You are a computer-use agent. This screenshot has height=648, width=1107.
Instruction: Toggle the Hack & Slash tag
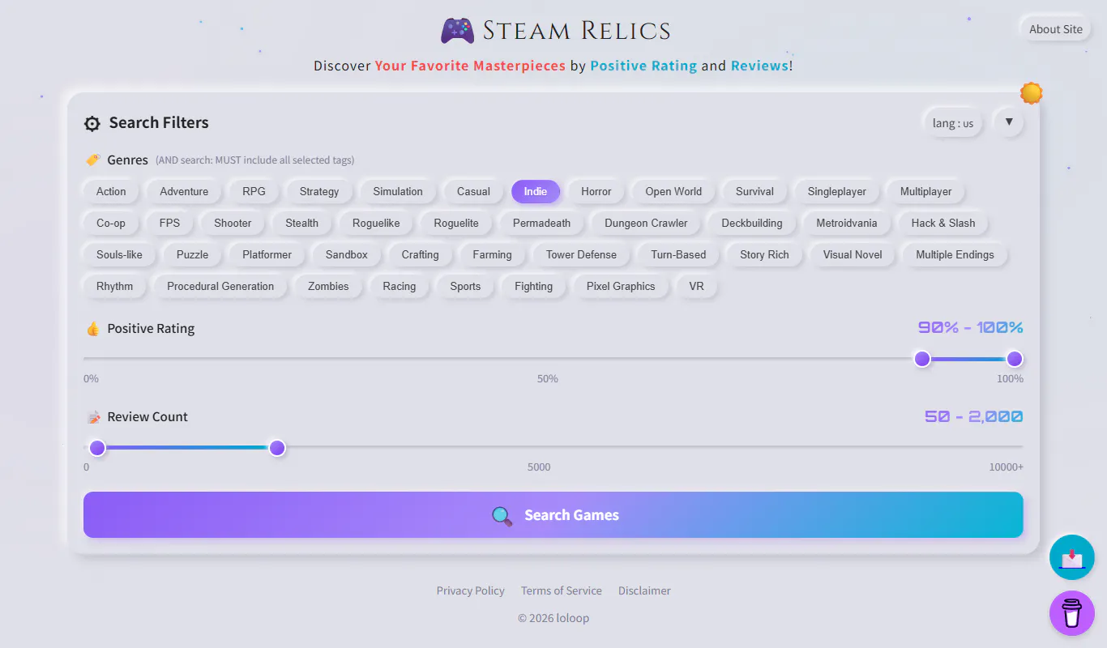coord(943,224)
